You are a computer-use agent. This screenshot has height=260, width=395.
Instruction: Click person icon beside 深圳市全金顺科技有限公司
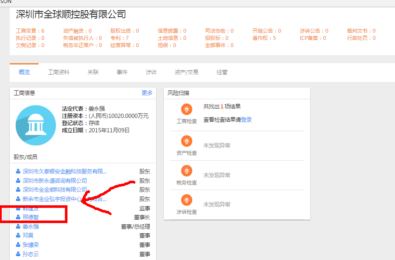click(x=18, y=190)
